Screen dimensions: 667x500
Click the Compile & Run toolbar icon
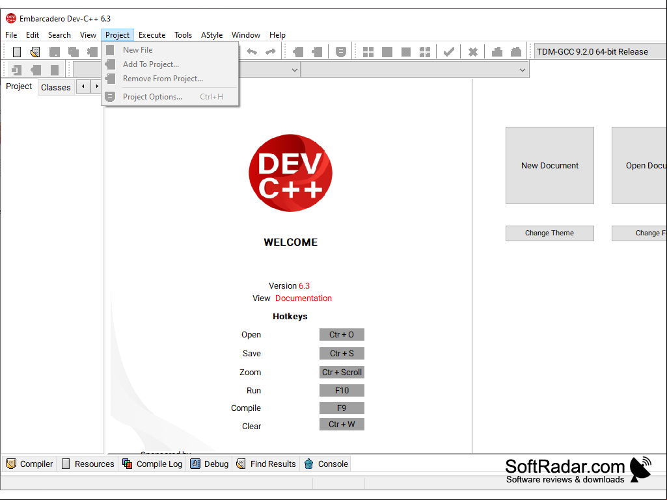[x=406, y=52]
